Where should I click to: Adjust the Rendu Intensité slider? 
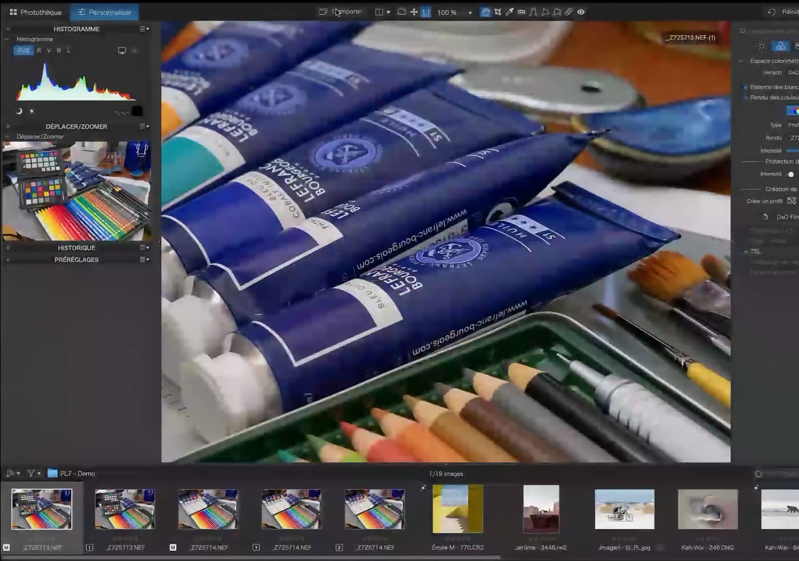point(792,151)
